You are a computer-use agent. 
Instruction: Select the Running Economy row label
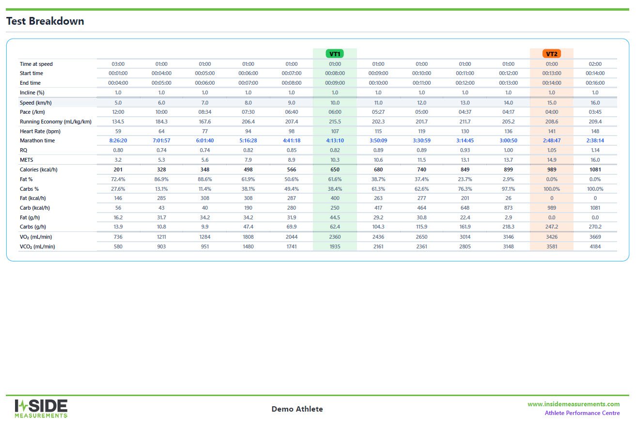56,122
